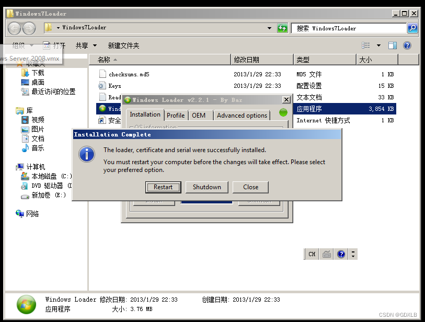Click the 应用程序 type cell of selected row
This screenshot has height=322, width=425.
(x=309, y=109)
